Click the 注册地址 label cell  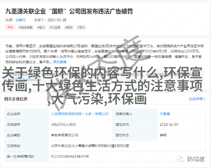26,146
